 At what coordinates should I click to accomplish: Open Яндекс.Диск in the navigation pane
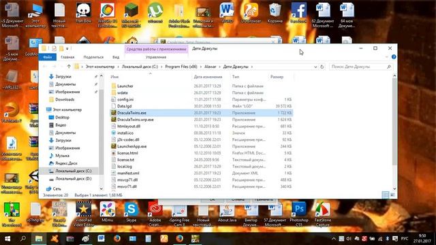tap(66, 163)
